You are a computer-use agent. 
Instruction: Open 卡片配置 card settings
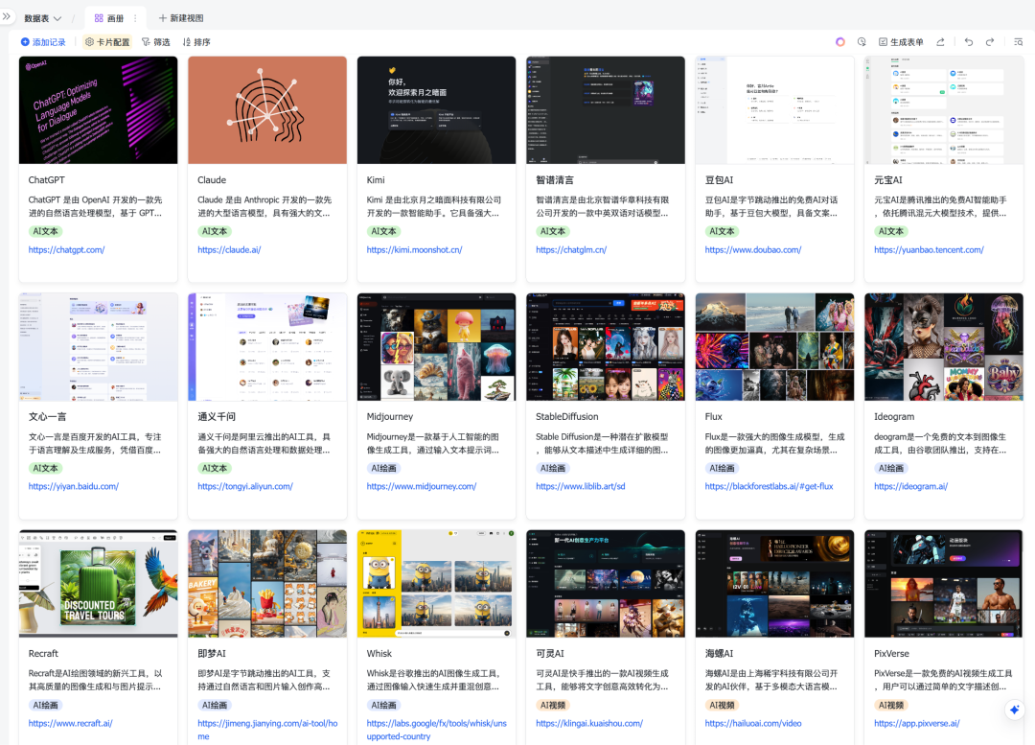click(107, 42)
